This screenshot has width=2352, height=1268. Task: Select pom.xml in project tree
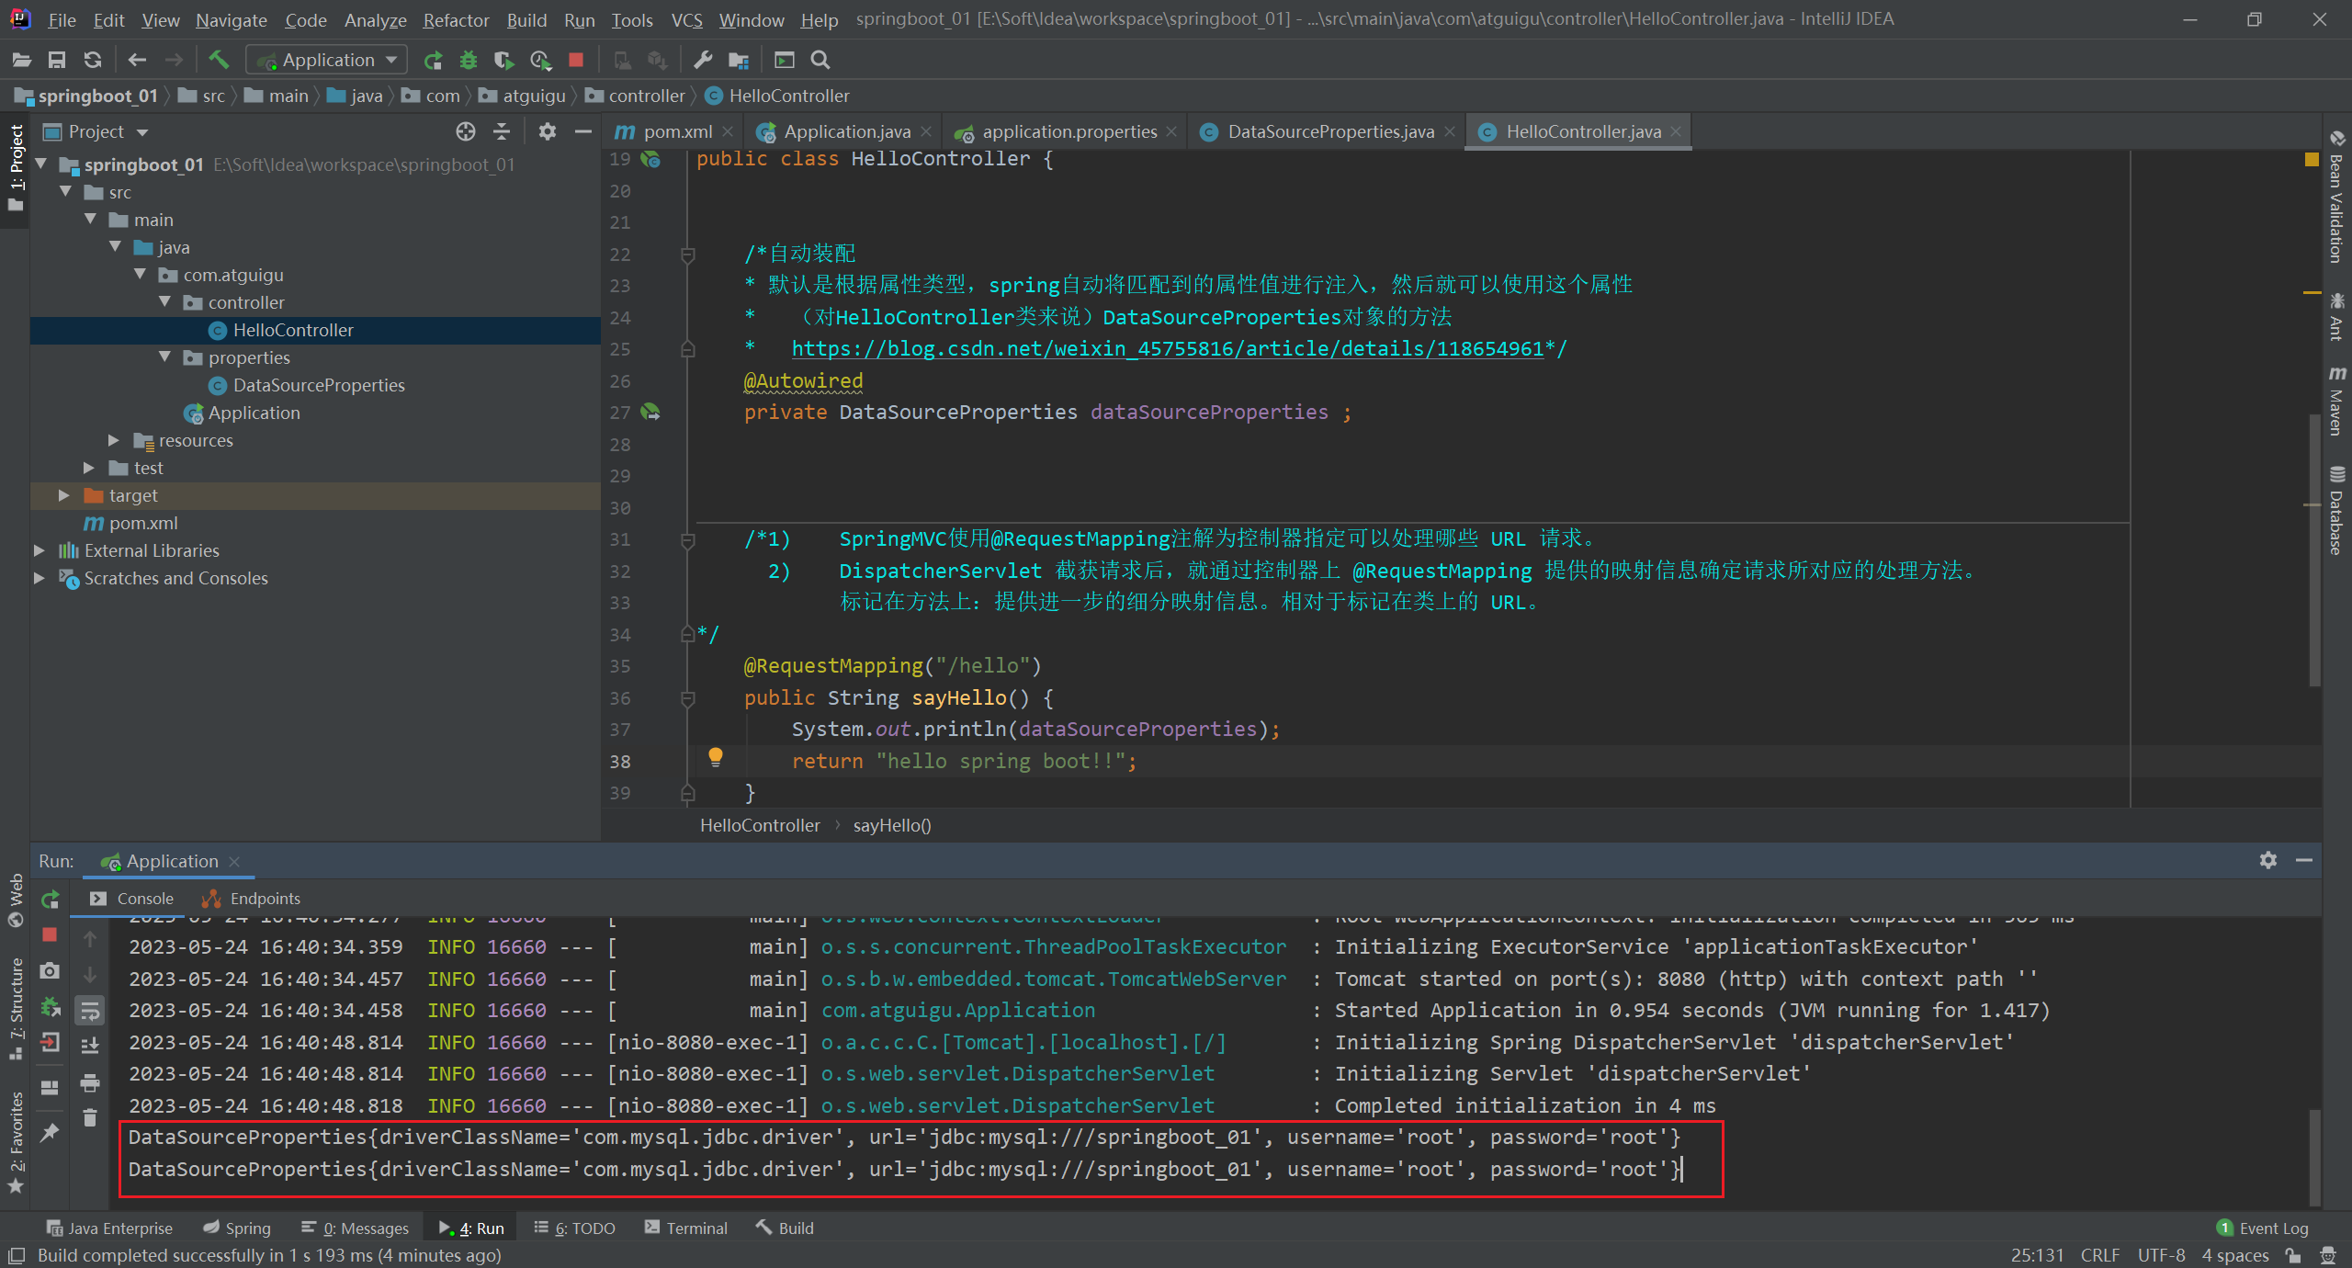[142, 523]
